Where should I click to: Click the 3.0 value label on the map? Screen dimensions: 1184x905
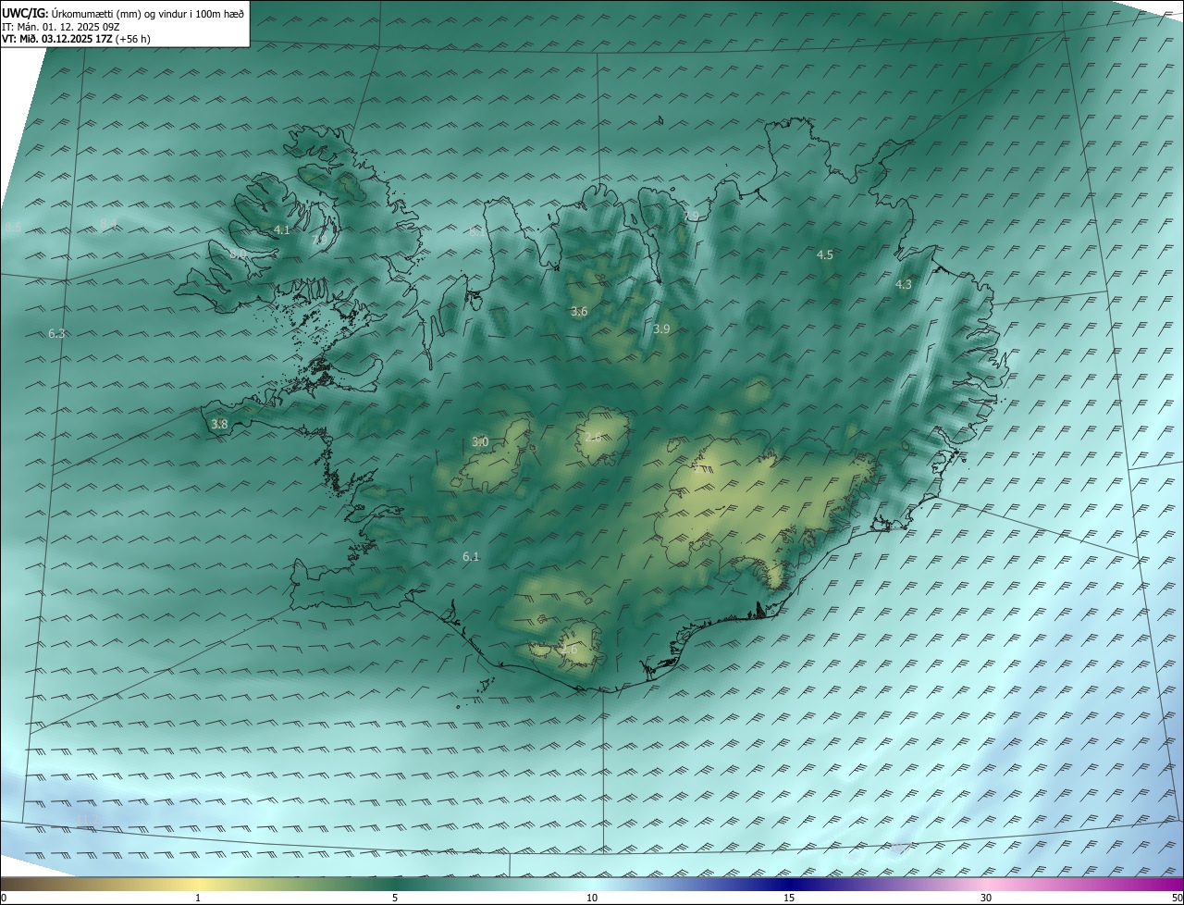(x=480, y=441)
